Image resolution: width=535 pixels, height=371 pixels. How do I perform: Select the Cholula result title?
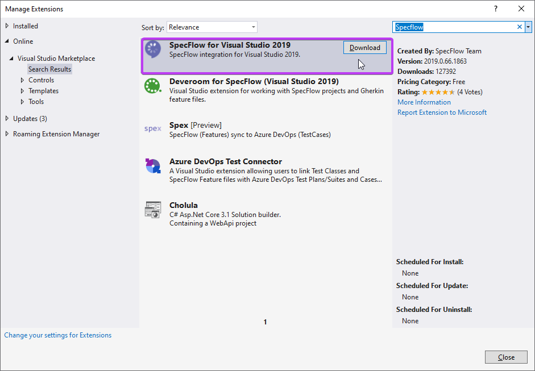click(184, 205)
